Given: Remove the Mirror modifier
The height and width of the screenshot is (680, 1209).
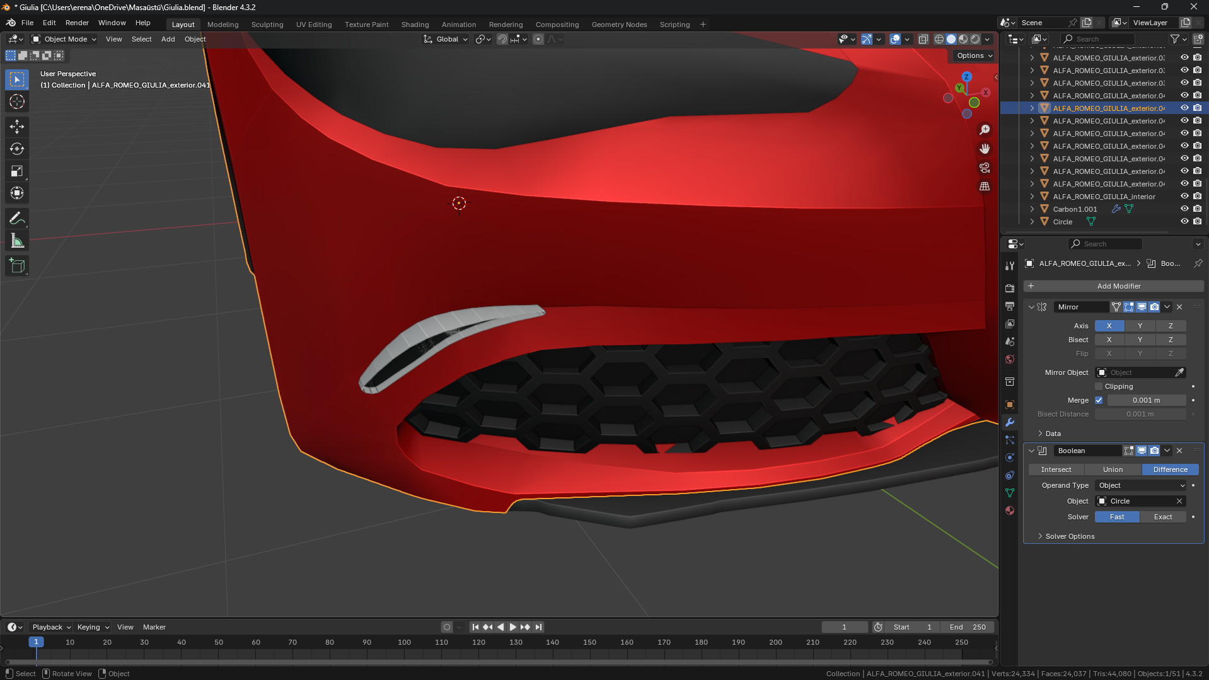Looking at the screenshot, I should click(1179, 307).
